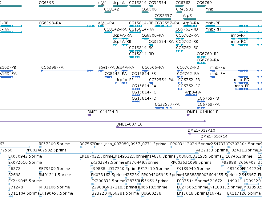Select protein mnb-PE
This screenshot has height=198, width=262.
[x=236, y=71]
